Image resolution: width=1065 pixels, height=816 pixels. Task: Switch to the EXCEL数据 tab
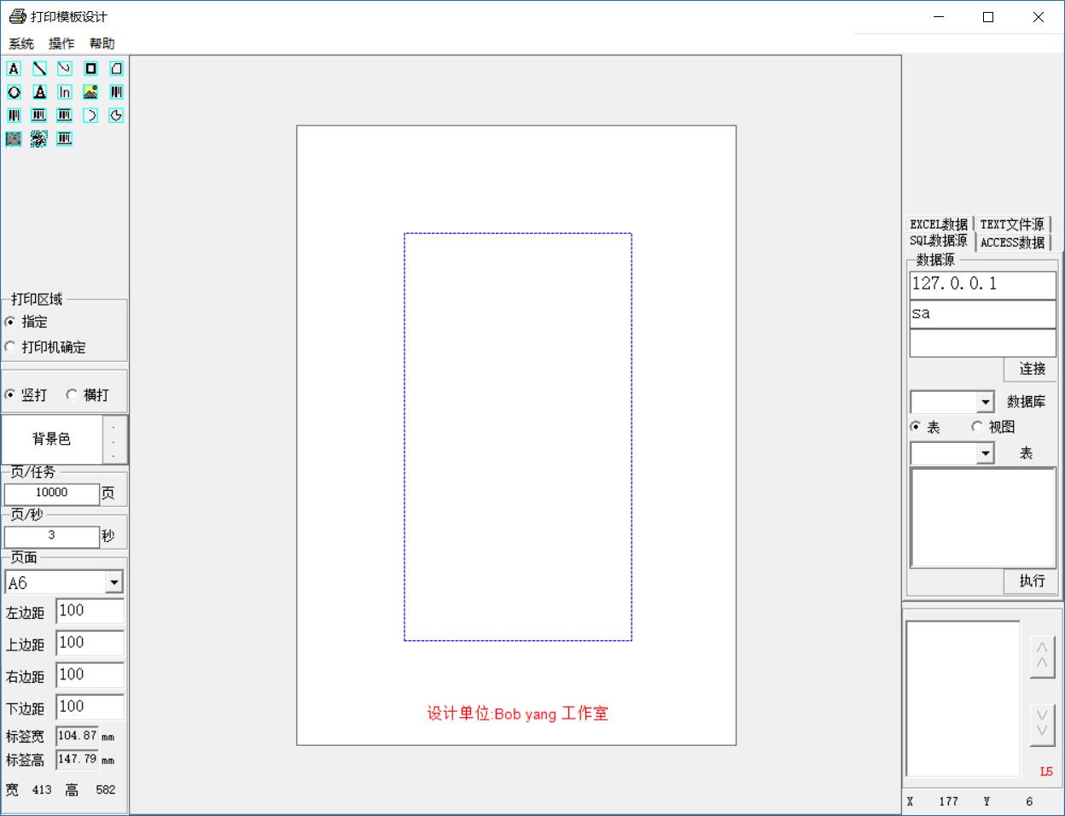(938, 224)
